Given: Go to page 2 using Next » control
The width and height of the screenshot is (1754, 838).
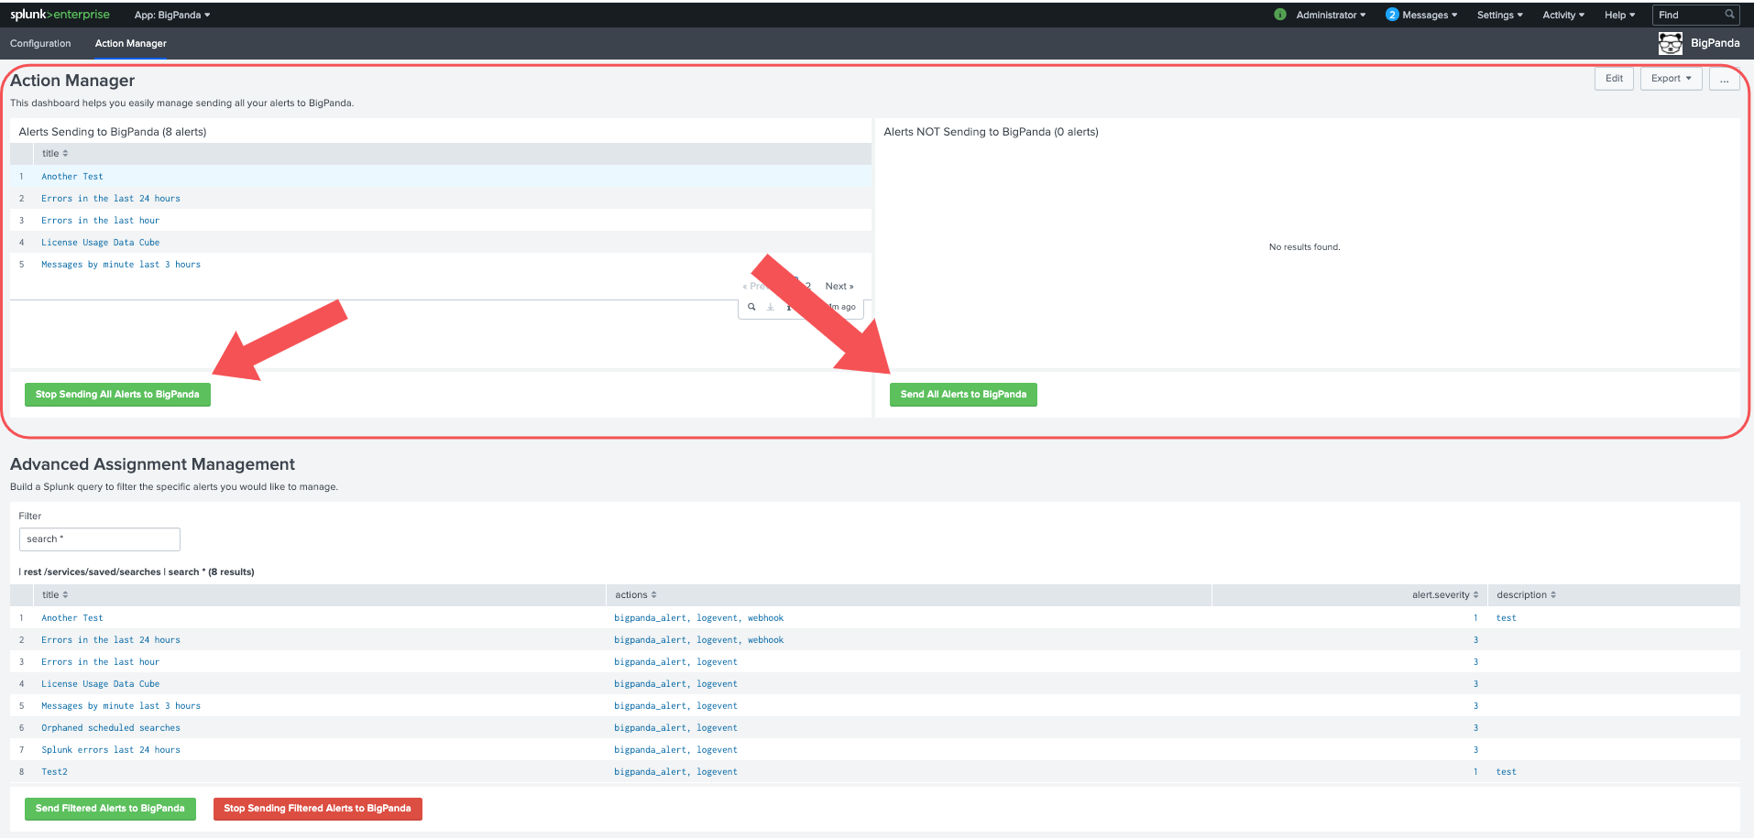Looking at the screenshot, I should [839, 286].
